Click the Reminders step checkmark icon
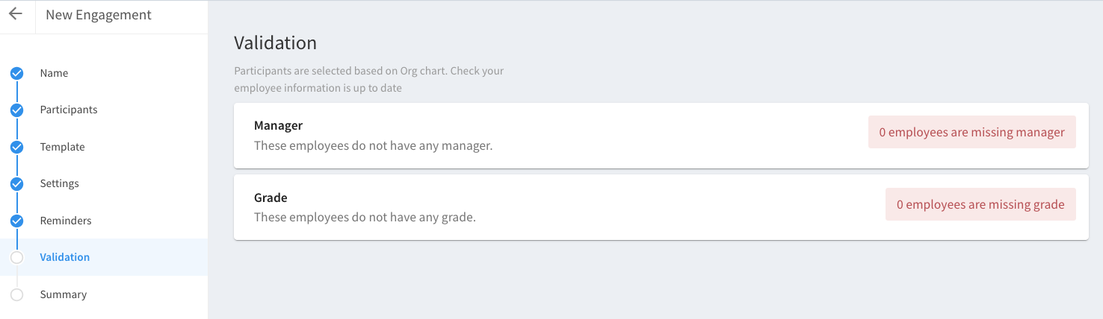Image resolution: width=1103 pixels, height=319 pixels. point(16,221)
